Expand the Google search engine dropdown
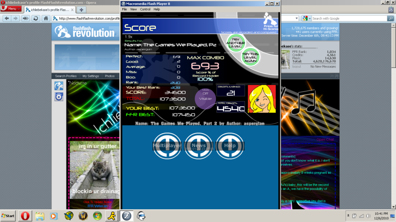 [306, 18]
